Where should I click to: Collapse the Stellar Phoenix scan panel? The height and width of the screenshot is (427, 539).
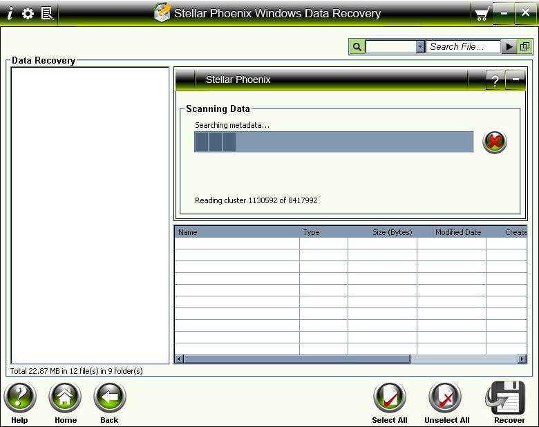click(516, 80)
